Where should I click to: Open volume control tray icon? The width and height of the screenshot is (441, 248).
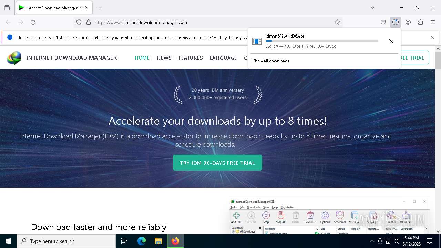(x=397, y=241)
